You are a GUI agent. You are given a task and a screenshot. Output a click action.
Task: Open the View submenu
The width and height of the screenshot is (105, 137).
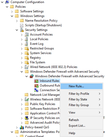pyautogui.click(x=81, y=113)
